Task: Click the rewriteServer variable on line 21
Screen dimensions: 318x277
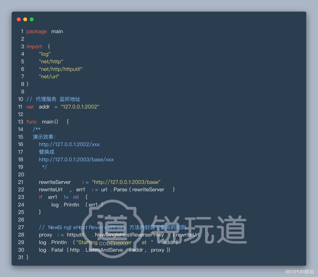Action: click(x=55, y=182)
